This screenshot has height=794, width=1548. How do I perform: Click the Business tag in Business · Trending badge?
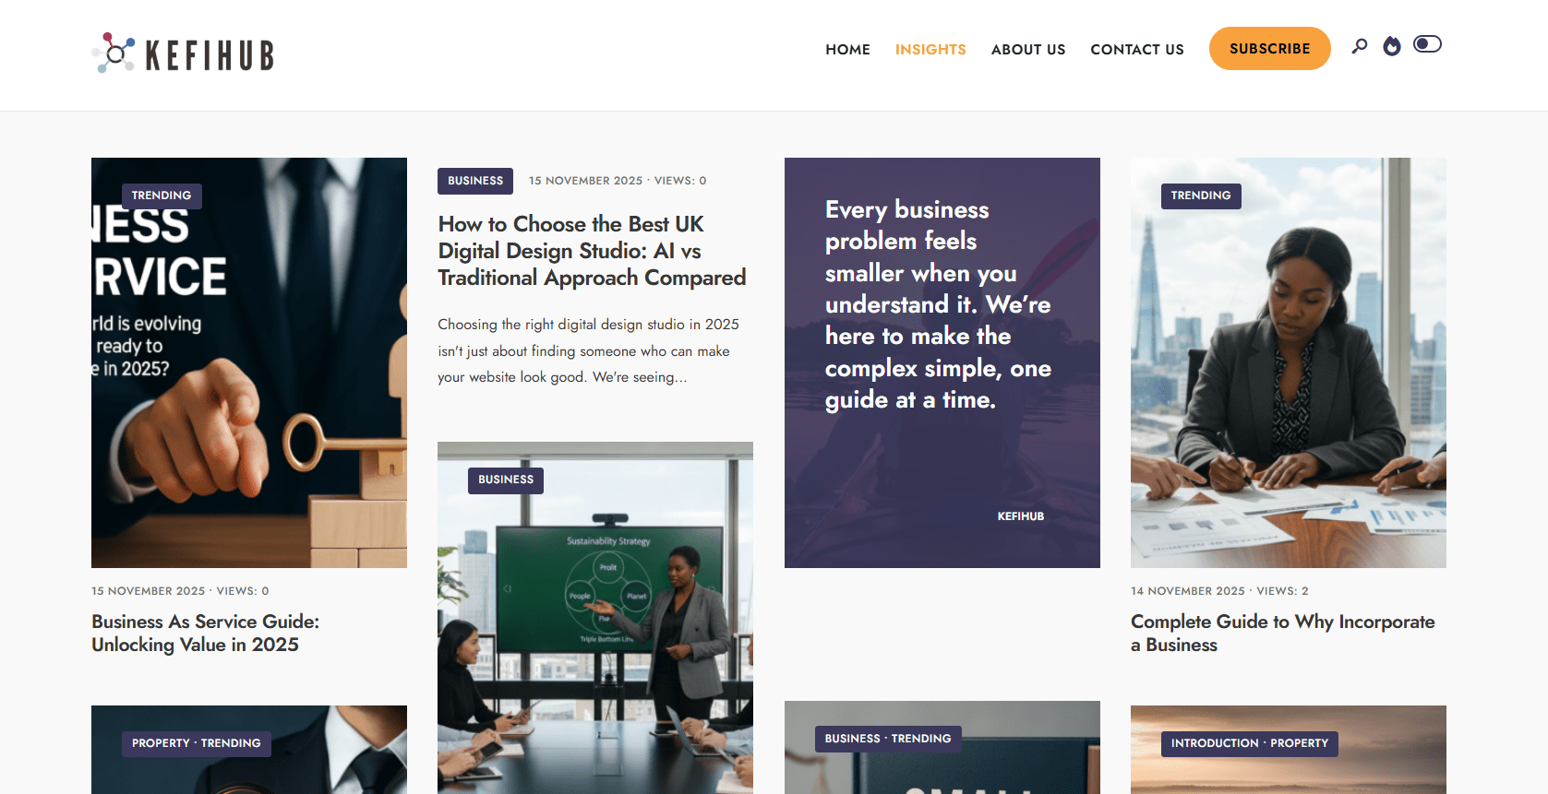pos(852,739)
